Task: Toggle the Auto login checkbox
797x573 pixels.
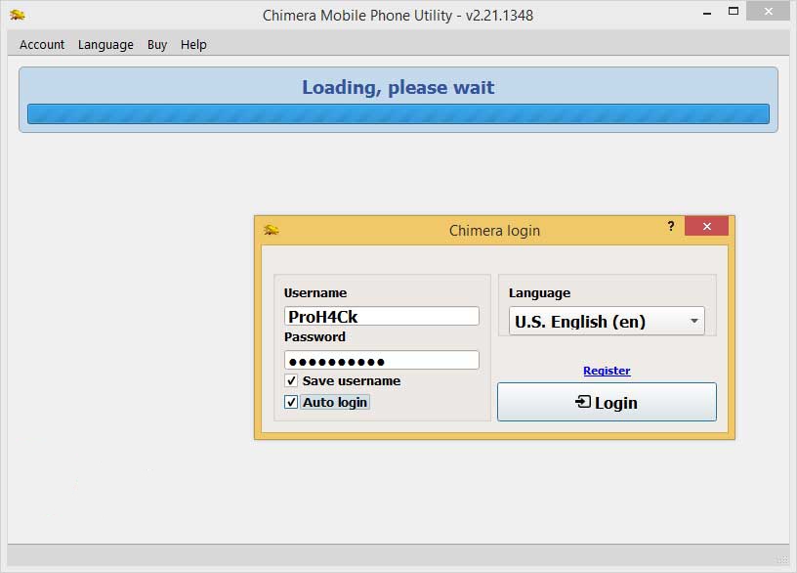Action: [x=291, y=402]
